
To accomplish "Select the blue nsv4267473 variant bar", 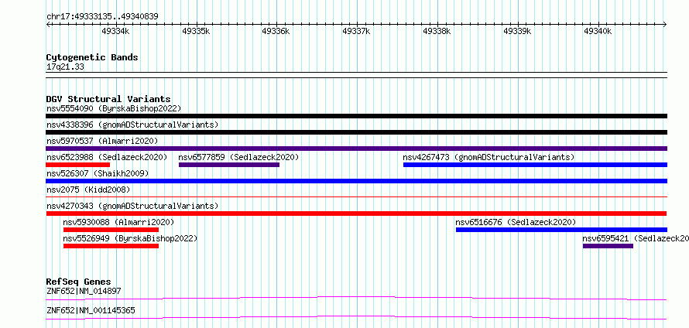I will point(535,165).
